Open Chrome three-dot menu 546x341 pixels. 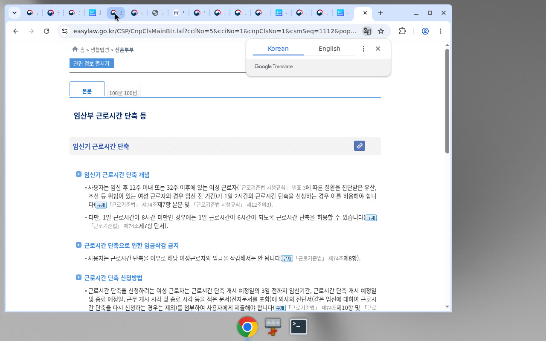point(441,31)
